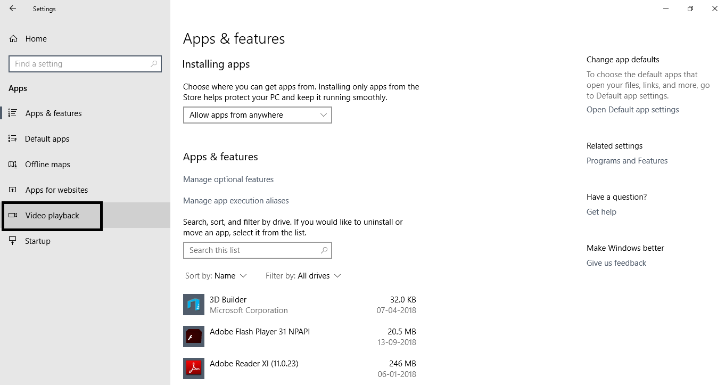Click the Apps & features list icon
Image resolution: width=725 pixels, height=385 pixels.
coord(13,113)
